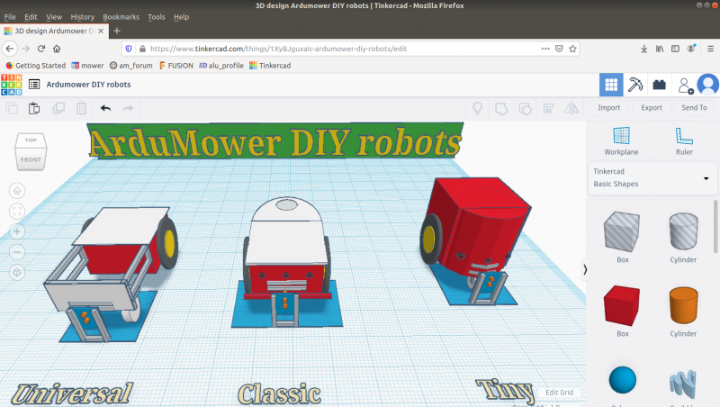The height and width of the screenshot is (407, 720).
Task: Open the Blocks pickaxe mode
Action: point(635,85)
